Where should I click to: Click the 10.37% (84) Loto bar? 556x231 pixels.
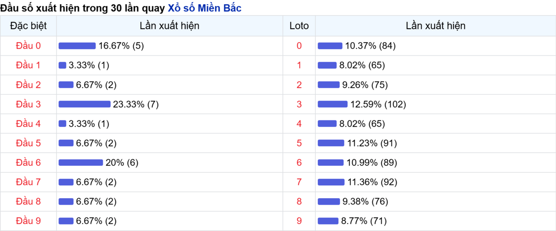330,46
